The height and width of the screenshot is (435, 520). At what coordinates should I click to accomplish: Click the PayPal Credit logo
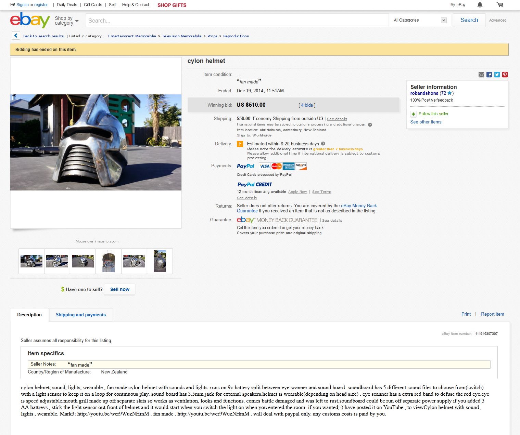[x=255, y=184]
